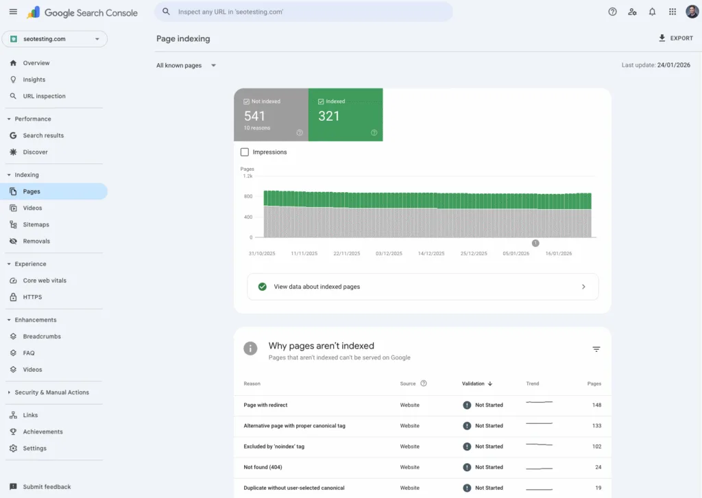Viewport: 702px width, 498px height.
Task: Open the HTTPS report via its lock icon
Action: click(x=14, y=297)
